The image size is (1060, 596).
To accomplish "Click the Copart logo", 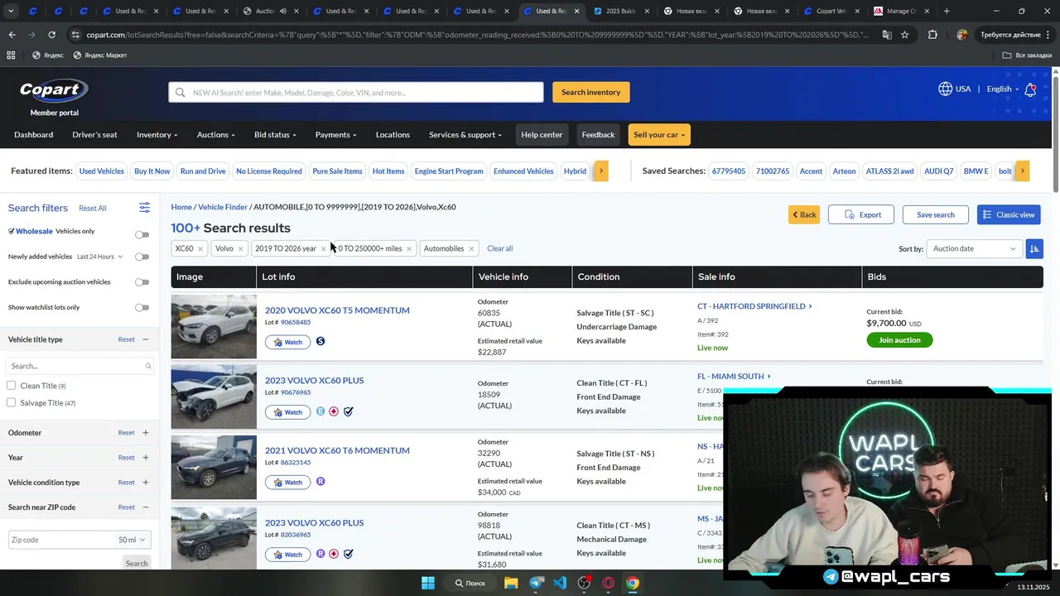I will pos(54,90).
